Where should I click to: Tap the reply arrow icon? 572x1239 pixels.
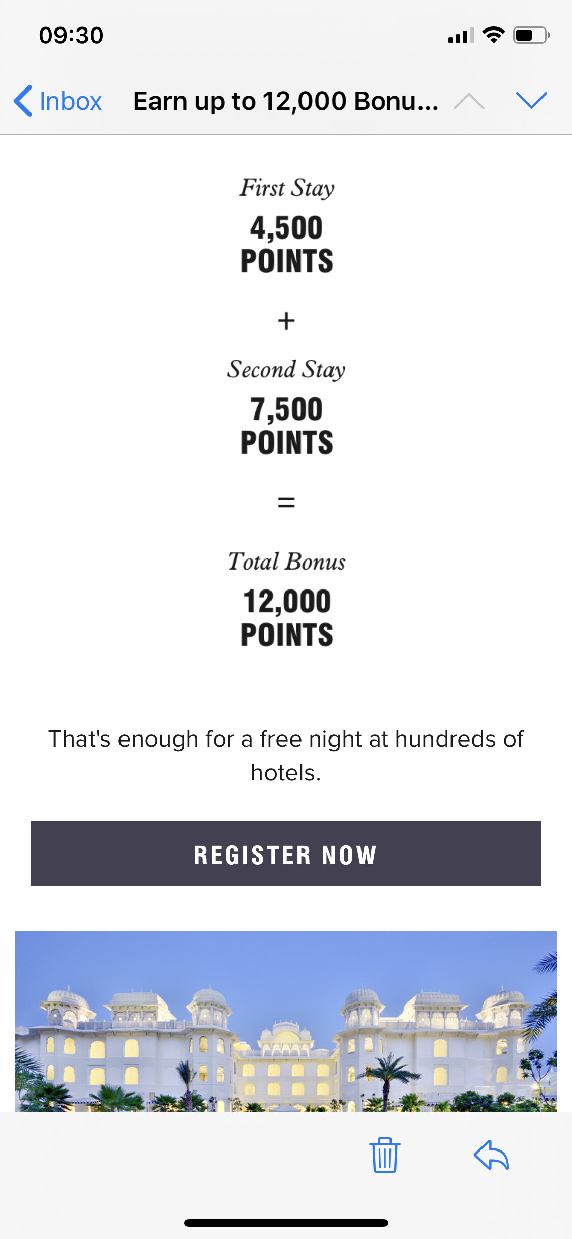coord(491,1155)
